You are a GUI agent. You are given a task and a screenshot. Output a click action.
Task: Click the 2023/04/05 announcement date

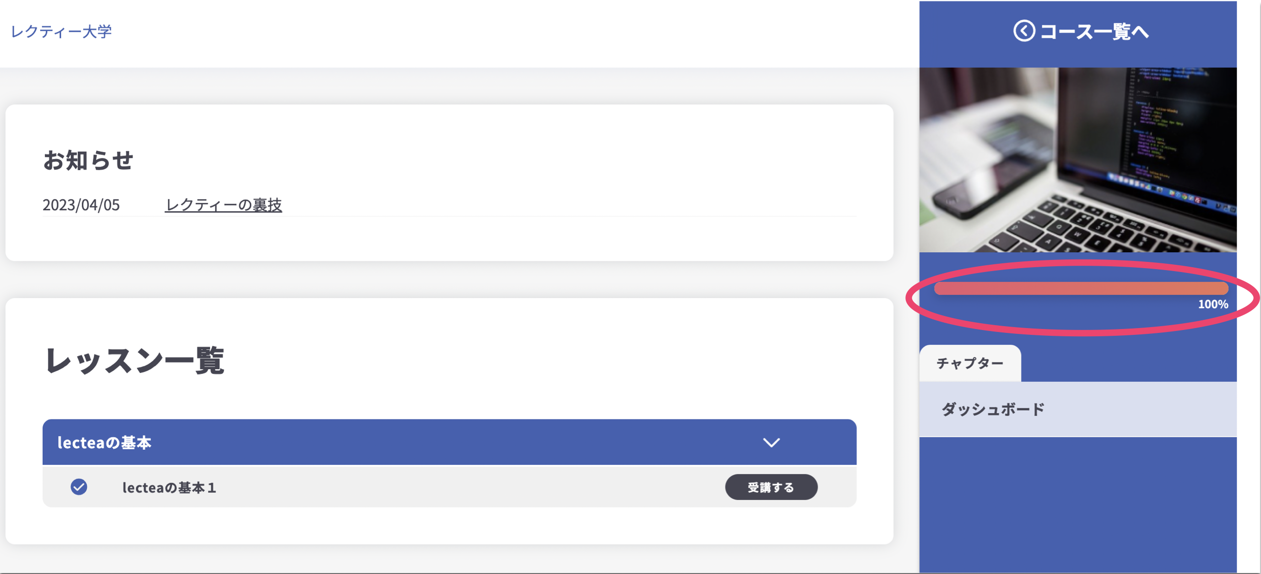pyautogui.click(x=81, y=205)
